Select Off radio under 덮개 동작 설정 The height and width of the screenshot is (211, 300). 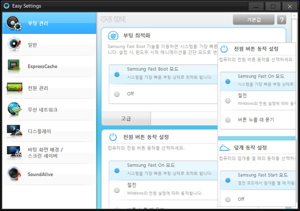point(227,199)
